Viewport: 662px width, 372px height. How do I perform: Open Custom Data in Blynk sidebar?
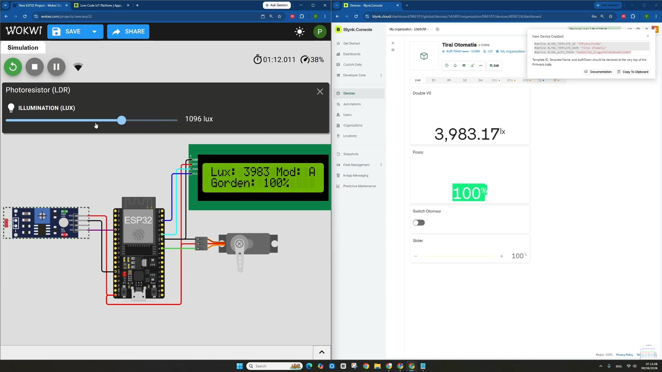point(352,64)
